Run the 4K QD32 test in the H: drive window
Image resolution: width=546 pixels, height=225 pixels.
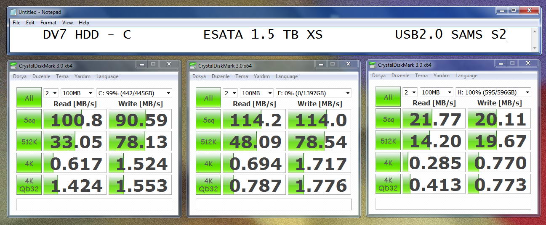click(388, 184)
